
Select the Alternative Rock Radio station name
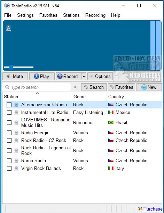pyautogui.click(x=44, y=105)
